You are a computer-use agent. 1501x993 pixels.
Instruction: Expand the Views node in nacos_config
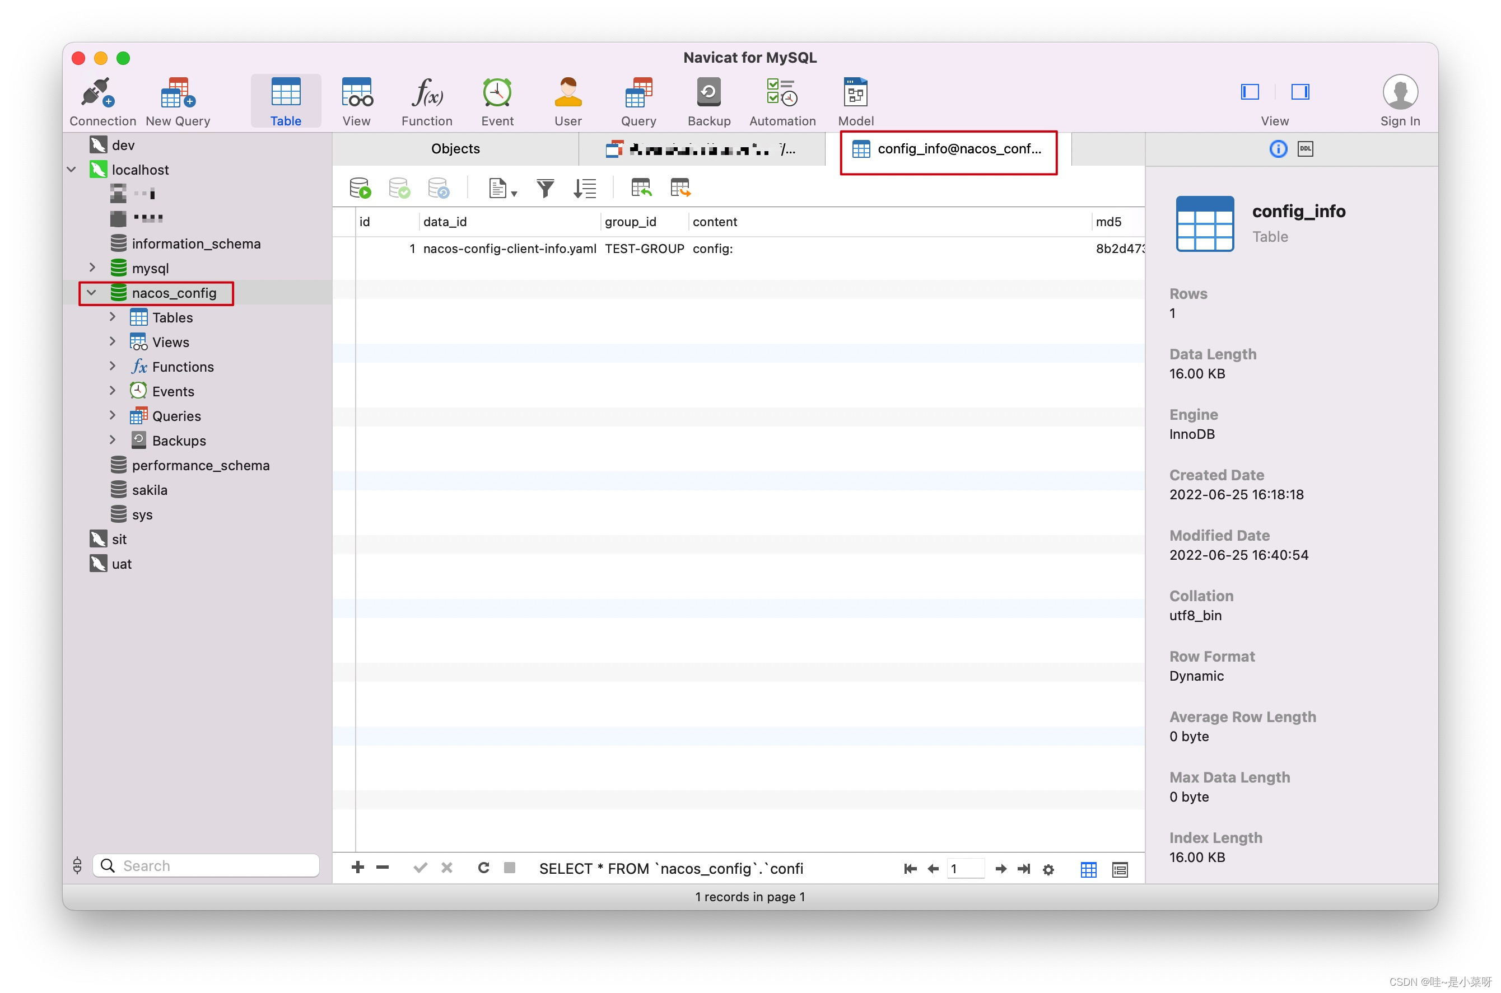coord(112,341)
